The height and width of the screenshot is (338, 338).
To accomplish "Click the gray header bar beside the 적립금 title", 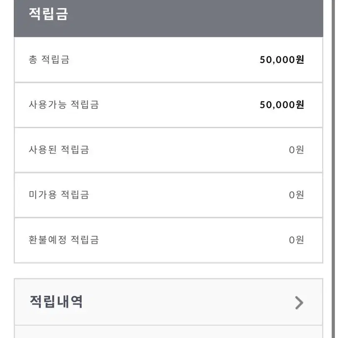I will [194, 18].
